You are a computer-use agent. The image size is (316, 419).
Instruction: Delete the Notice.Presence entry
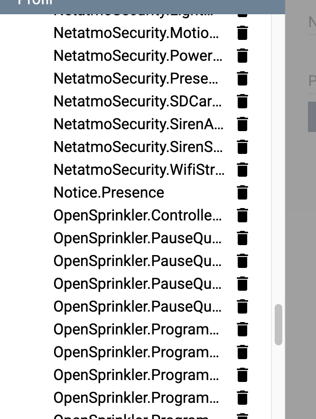(242, 192)
